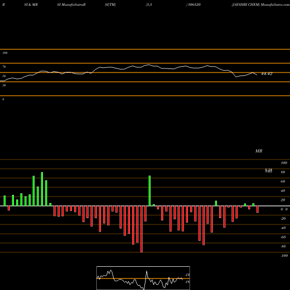
Task: Click the -20 axis label on histogram
Action: [283, 219]
